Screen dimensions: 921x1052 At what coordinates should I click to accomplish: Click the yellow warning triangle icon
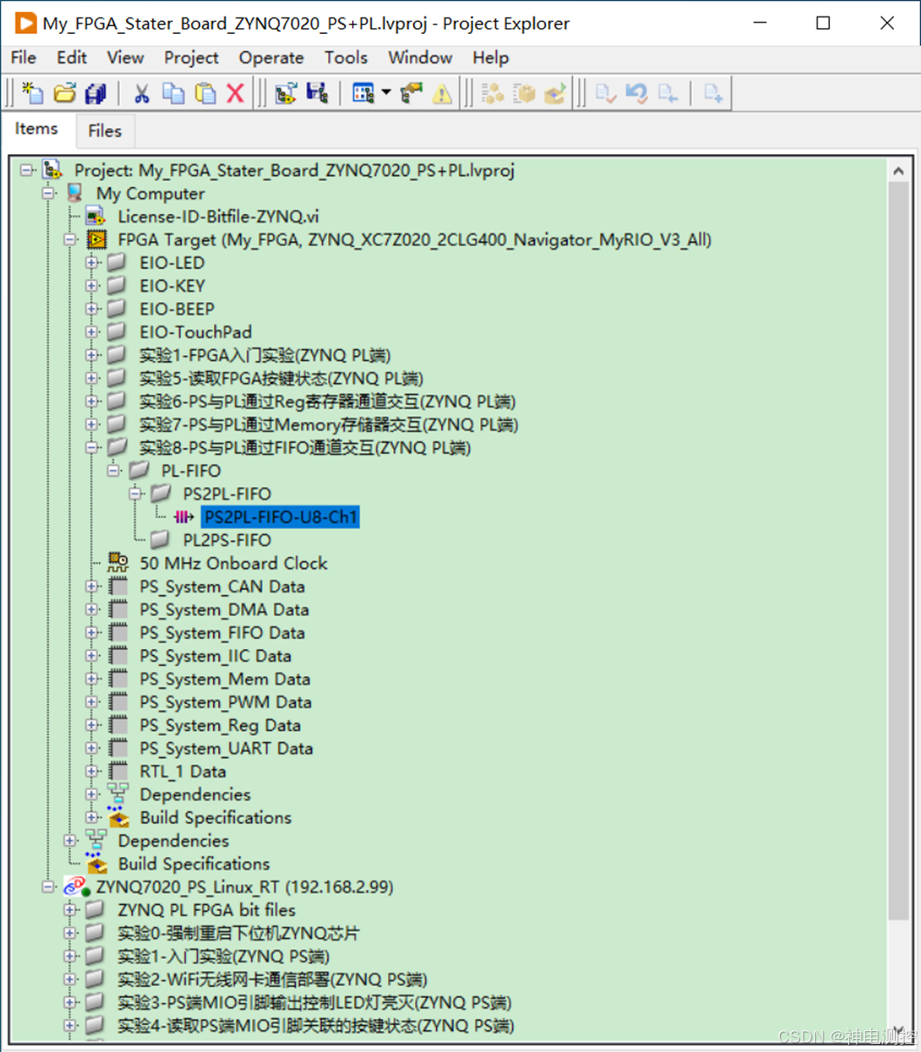[x=442, y=93]
